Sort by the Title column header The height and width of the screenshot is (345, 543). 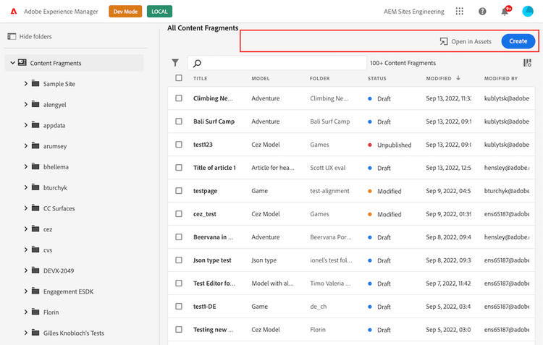pos(201,78)
